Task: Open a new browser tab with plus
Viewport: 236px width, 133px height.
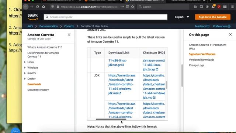Action: pyautogui.click(x=210, y=1)
